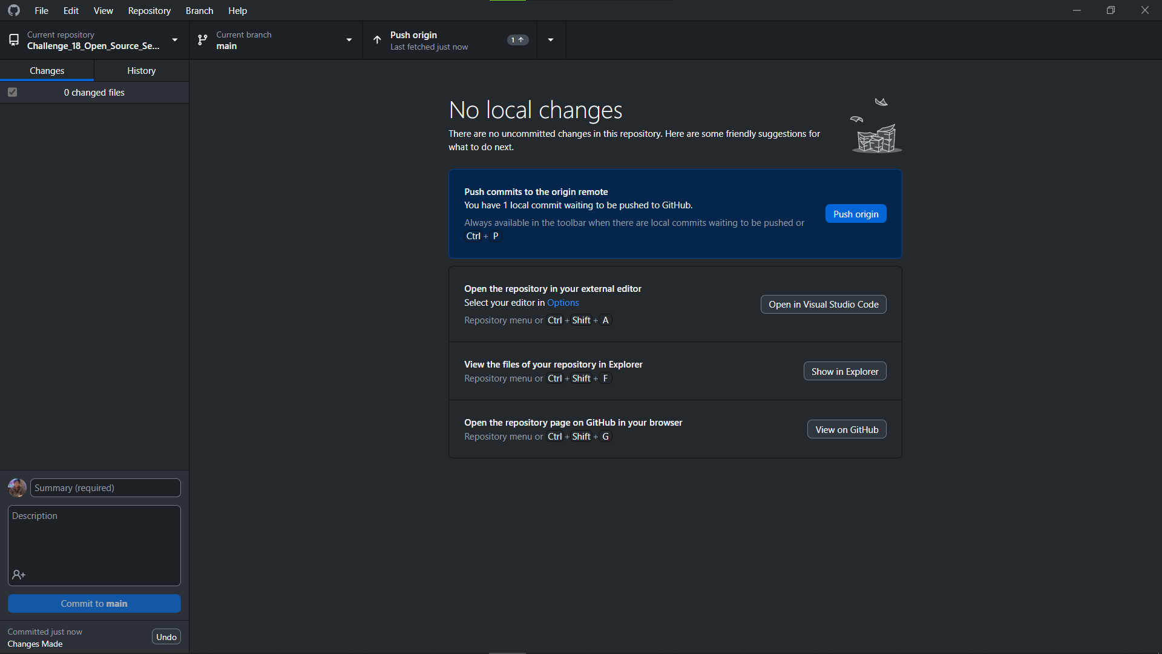Click Show in Explorer
This screenshot has height=654, width=1162.
coord(844,371)
